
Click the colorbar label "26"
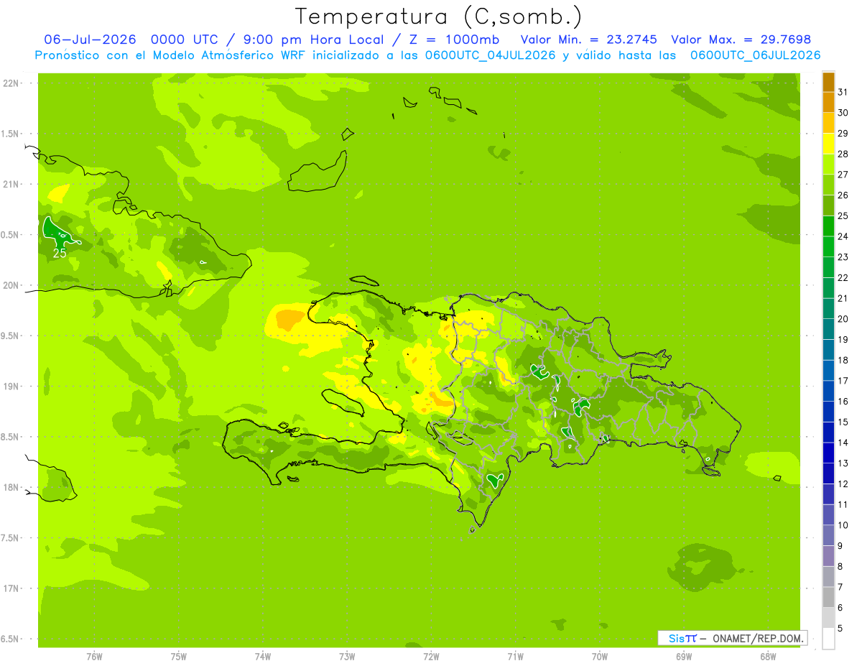coord(843,195)
